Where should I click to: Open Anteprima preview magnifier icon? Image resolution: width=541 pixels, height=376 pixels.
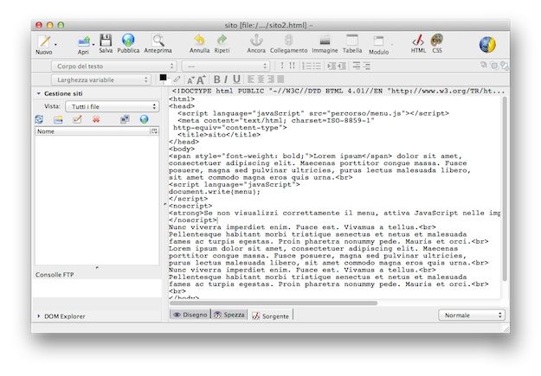pos(158,40)
